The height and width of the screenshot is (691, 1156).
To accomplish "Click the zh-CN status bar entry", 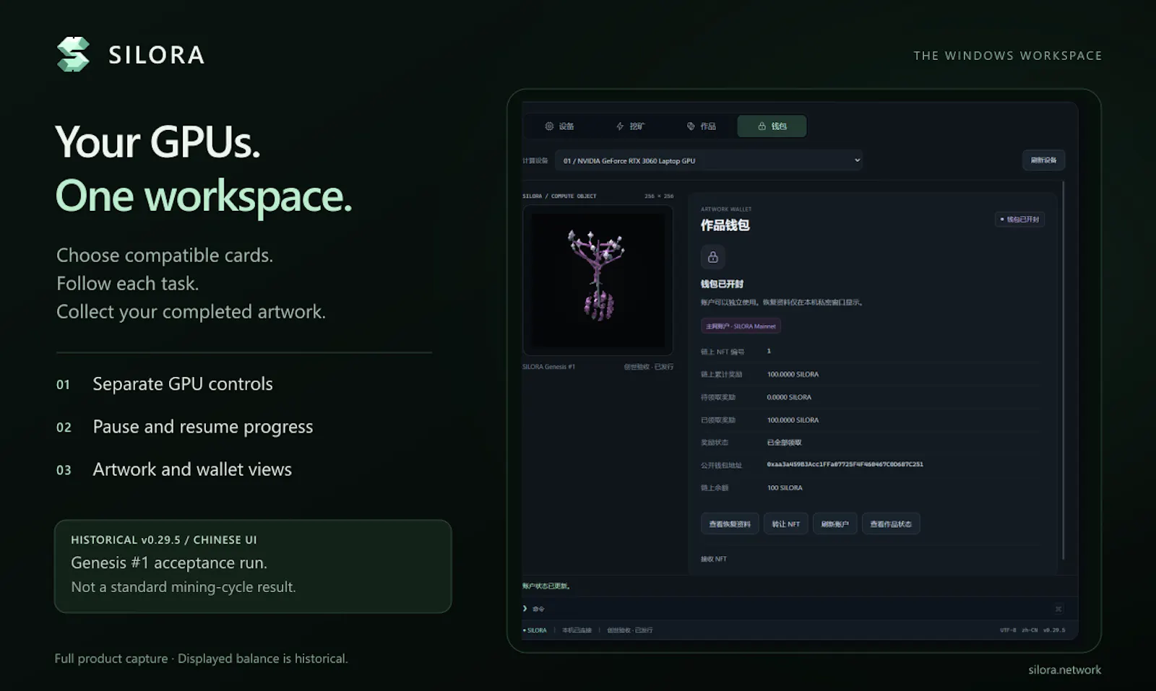I will 1030,630.
